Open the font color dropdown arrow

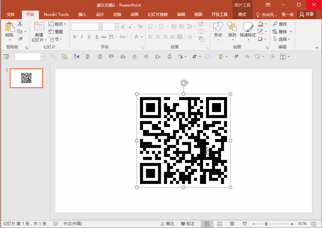(142, 37)
